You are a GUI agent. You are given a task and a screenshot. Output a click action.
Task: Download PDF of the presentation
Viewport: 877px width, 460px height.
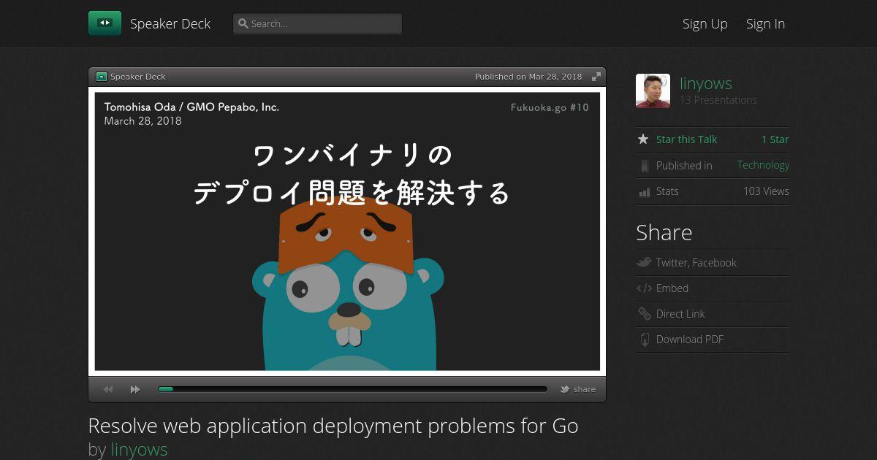[x=690, y=340]
